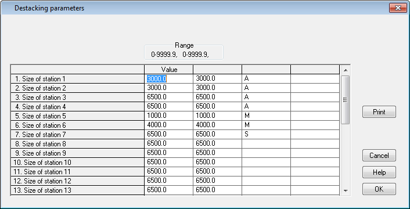Click row label '4. Size of station 4'

pyautogui.click(x=77, y=107)
